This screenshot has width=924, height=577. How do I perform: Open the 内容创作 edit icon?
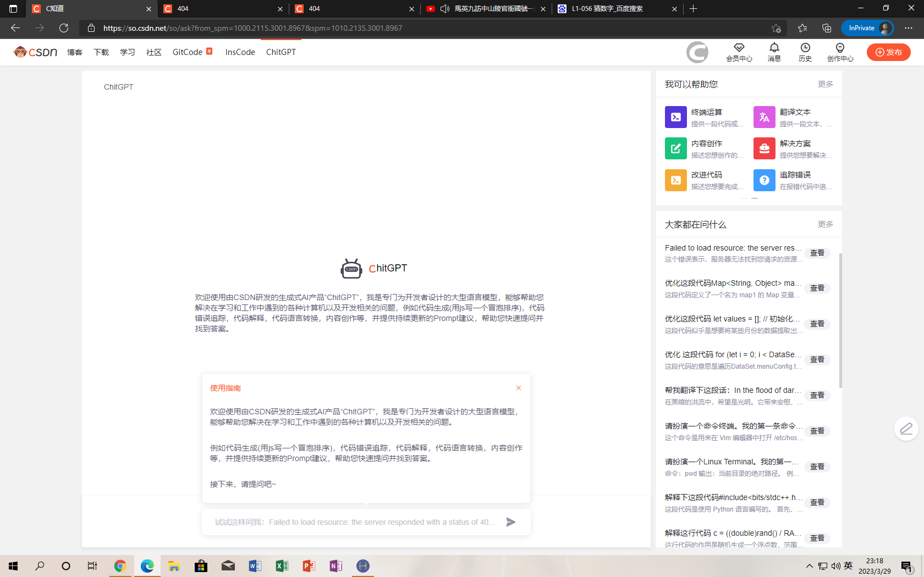click(675, 148)
